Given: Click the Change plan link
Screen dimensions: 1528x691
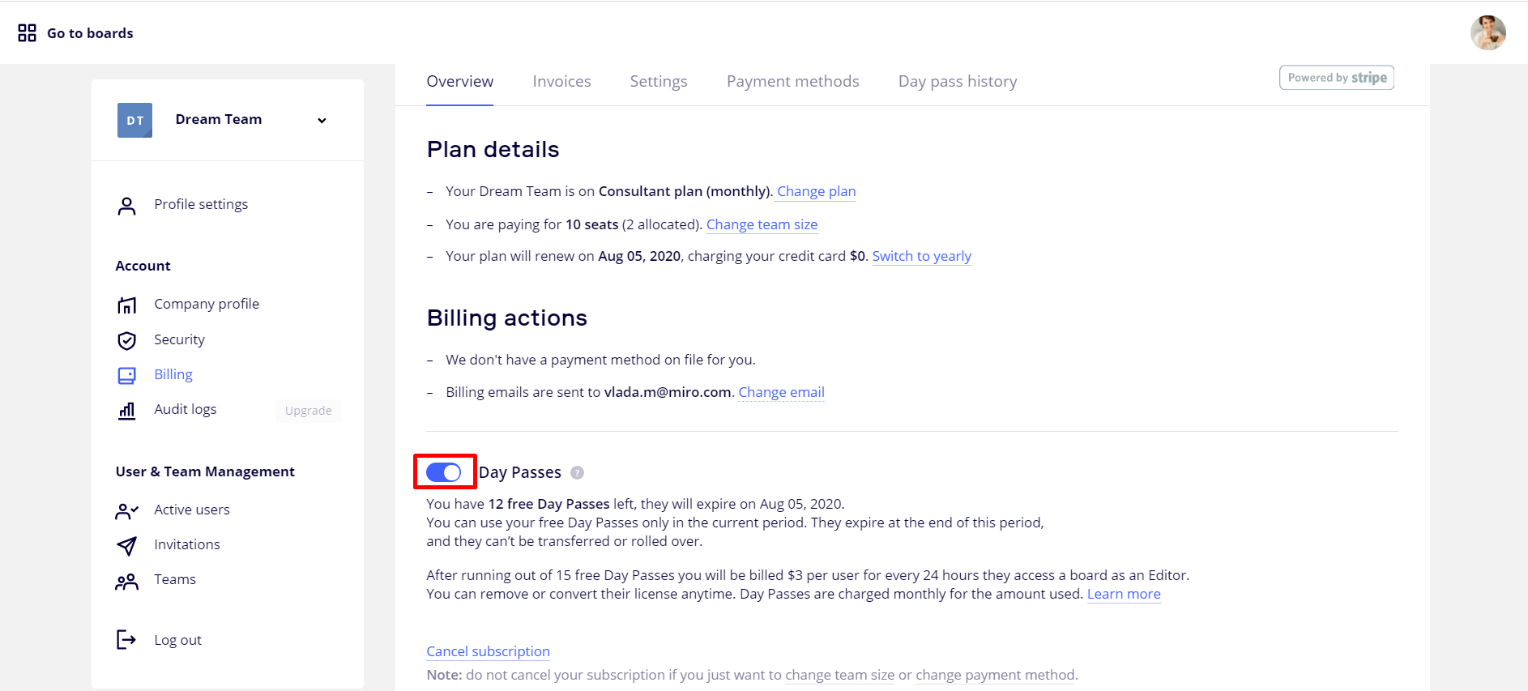Looking at the screenshot, I should click(x=816, y=192).
